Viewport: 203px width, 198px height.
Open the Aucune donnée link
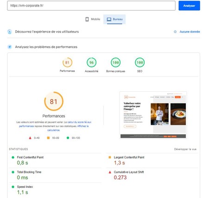[x=190, y=32]
